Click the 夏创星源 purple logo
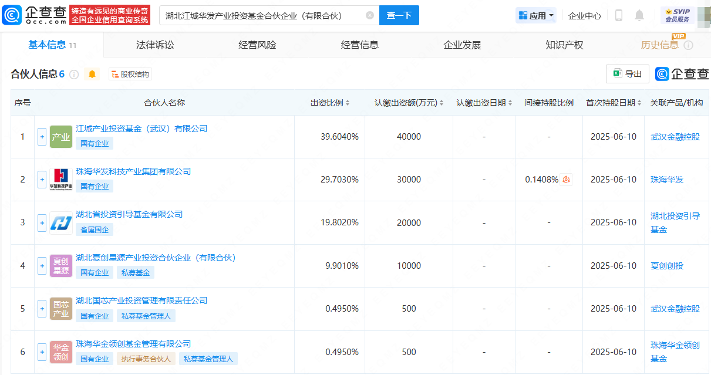Screen dimensions: 711x375 pos(61,266)
